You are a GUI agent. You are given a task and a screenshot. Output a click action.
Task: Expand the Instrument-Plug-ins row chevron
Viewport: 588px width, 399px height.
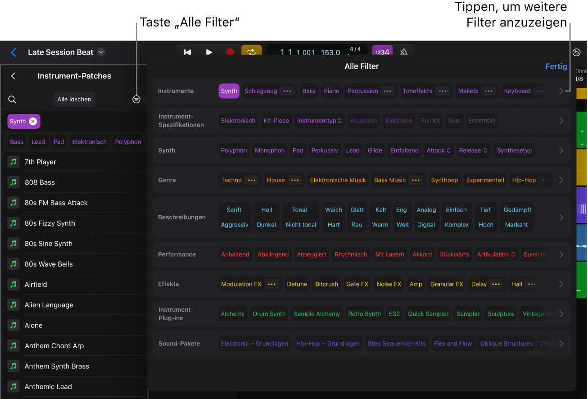561,314
